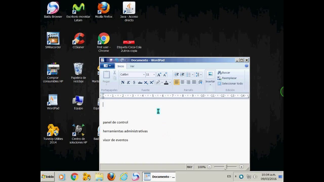324x182 pixels.
Task: Center the paragraph text
Action: (183, 82)
